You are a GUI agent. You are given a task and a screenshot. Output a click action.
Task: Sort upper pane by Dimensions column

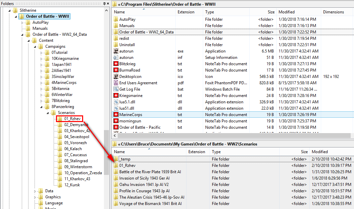point(337,12)
